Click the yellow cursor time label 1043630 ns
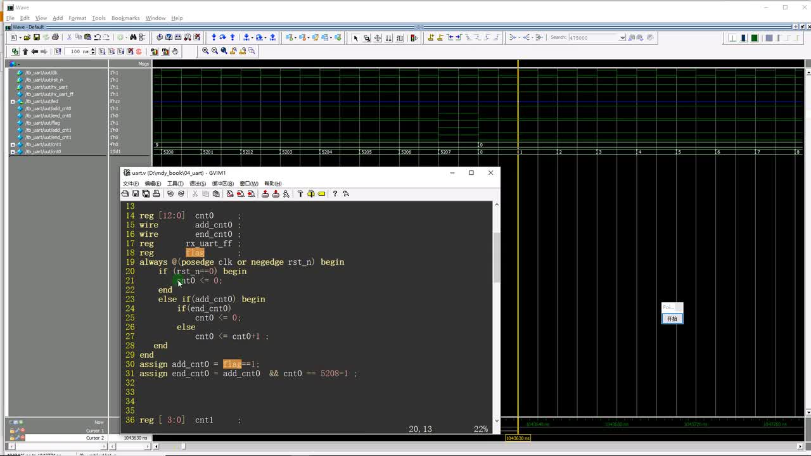 (x=518, y=438)
